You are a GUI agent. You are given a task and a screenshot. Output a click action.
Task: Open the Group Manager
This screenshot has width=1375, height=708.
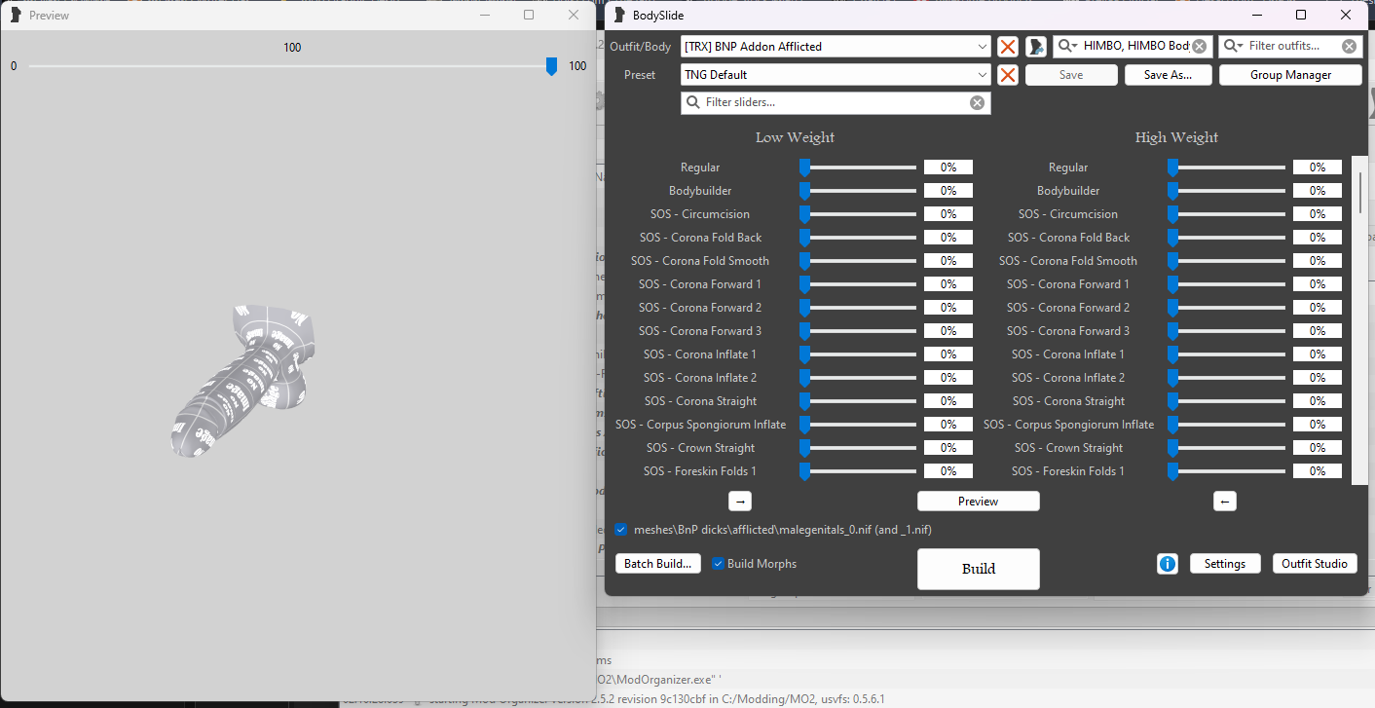1289,75
